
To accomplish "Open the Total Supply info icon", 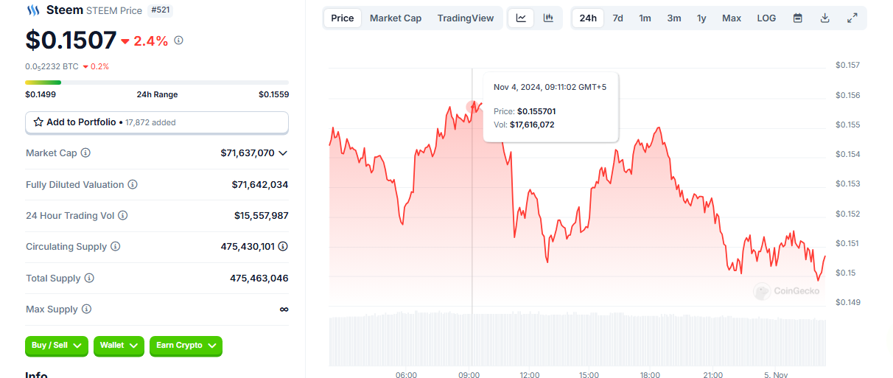I will 89,279.
